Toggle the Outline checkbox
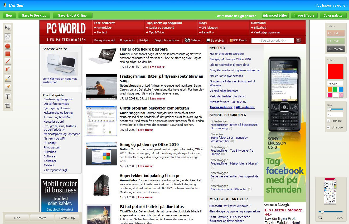 [x=328, y=121]
